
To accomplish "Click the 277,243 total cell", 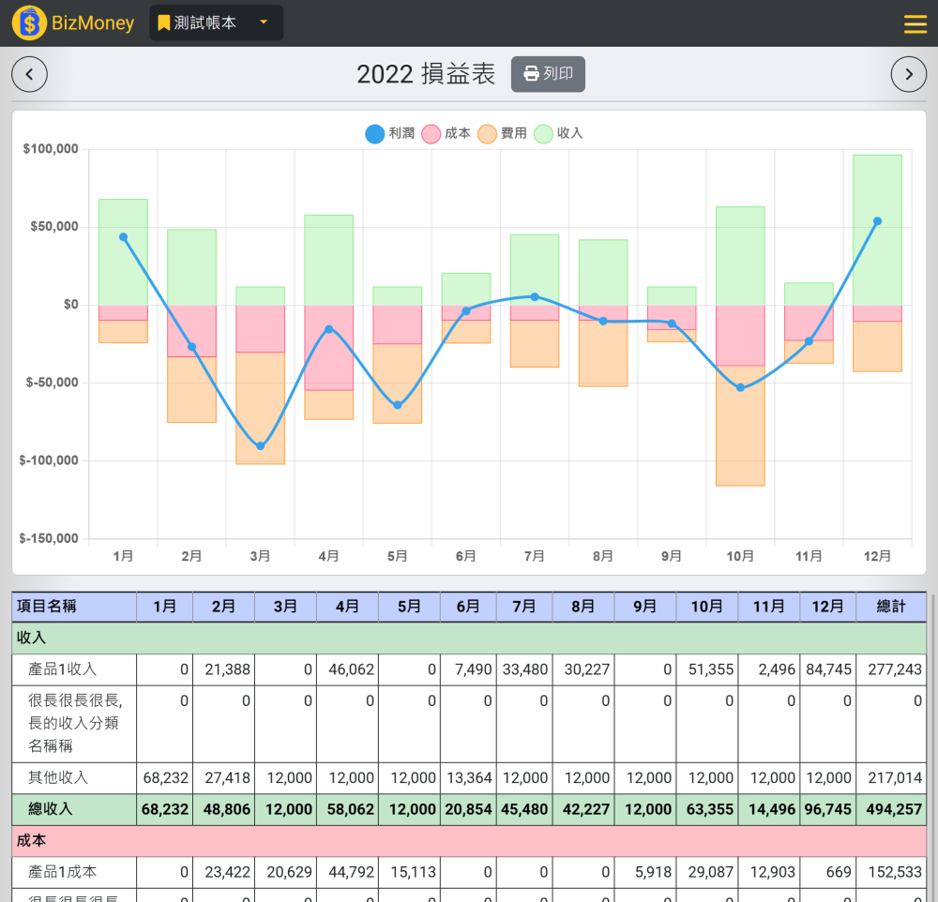I will point(891,669).
